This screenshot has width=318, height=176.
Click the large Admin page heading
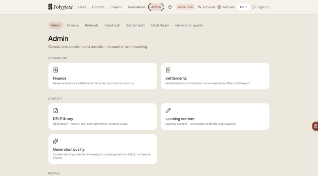(x=58, y=39)
